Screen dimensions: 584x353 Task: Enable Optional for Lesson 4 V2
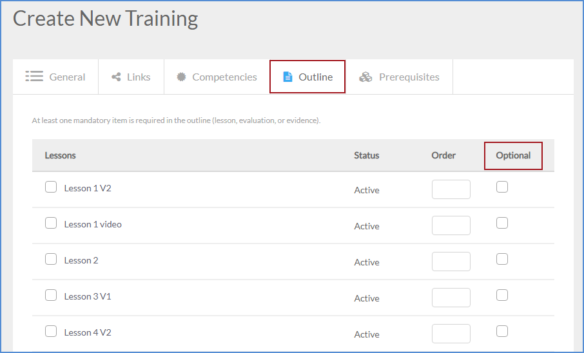point(502,331)
